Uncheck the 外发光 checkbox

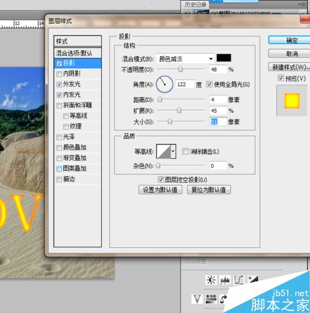[x=60, y=84]
